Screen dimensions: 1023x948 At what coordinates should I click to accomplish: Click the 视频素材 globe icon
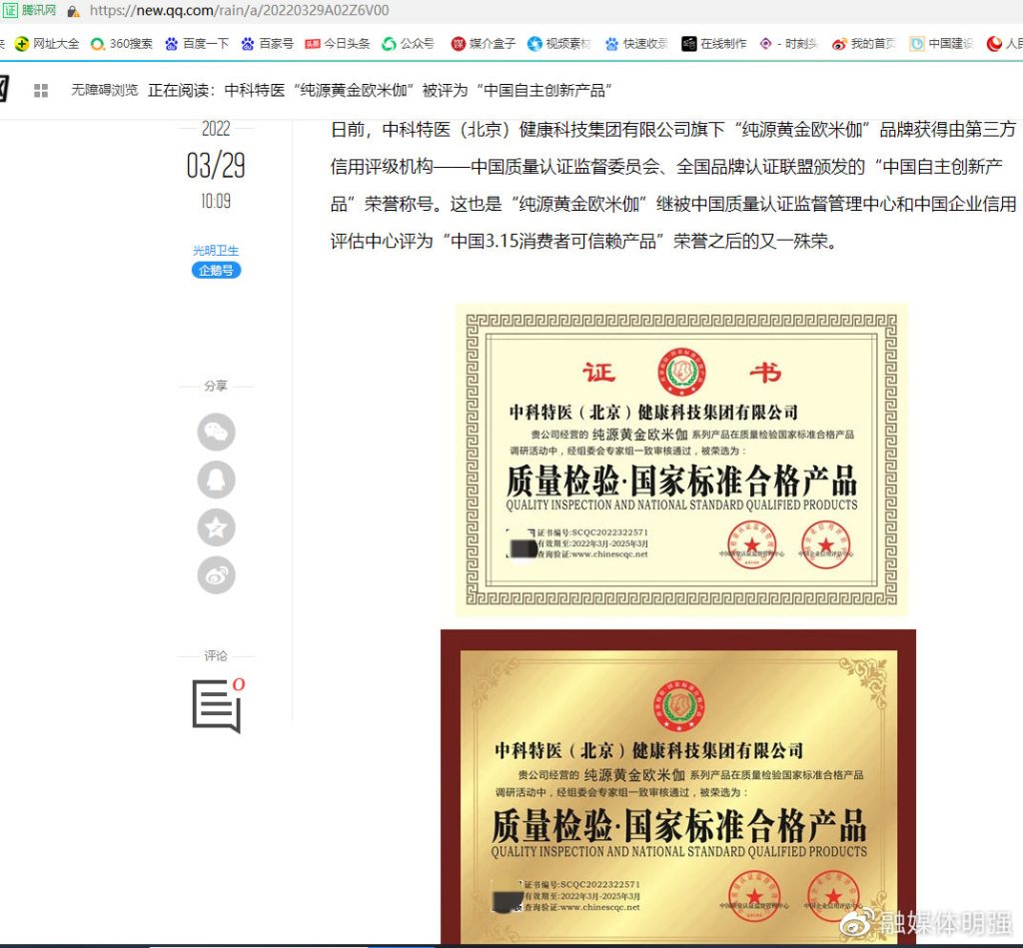(535, 44)
